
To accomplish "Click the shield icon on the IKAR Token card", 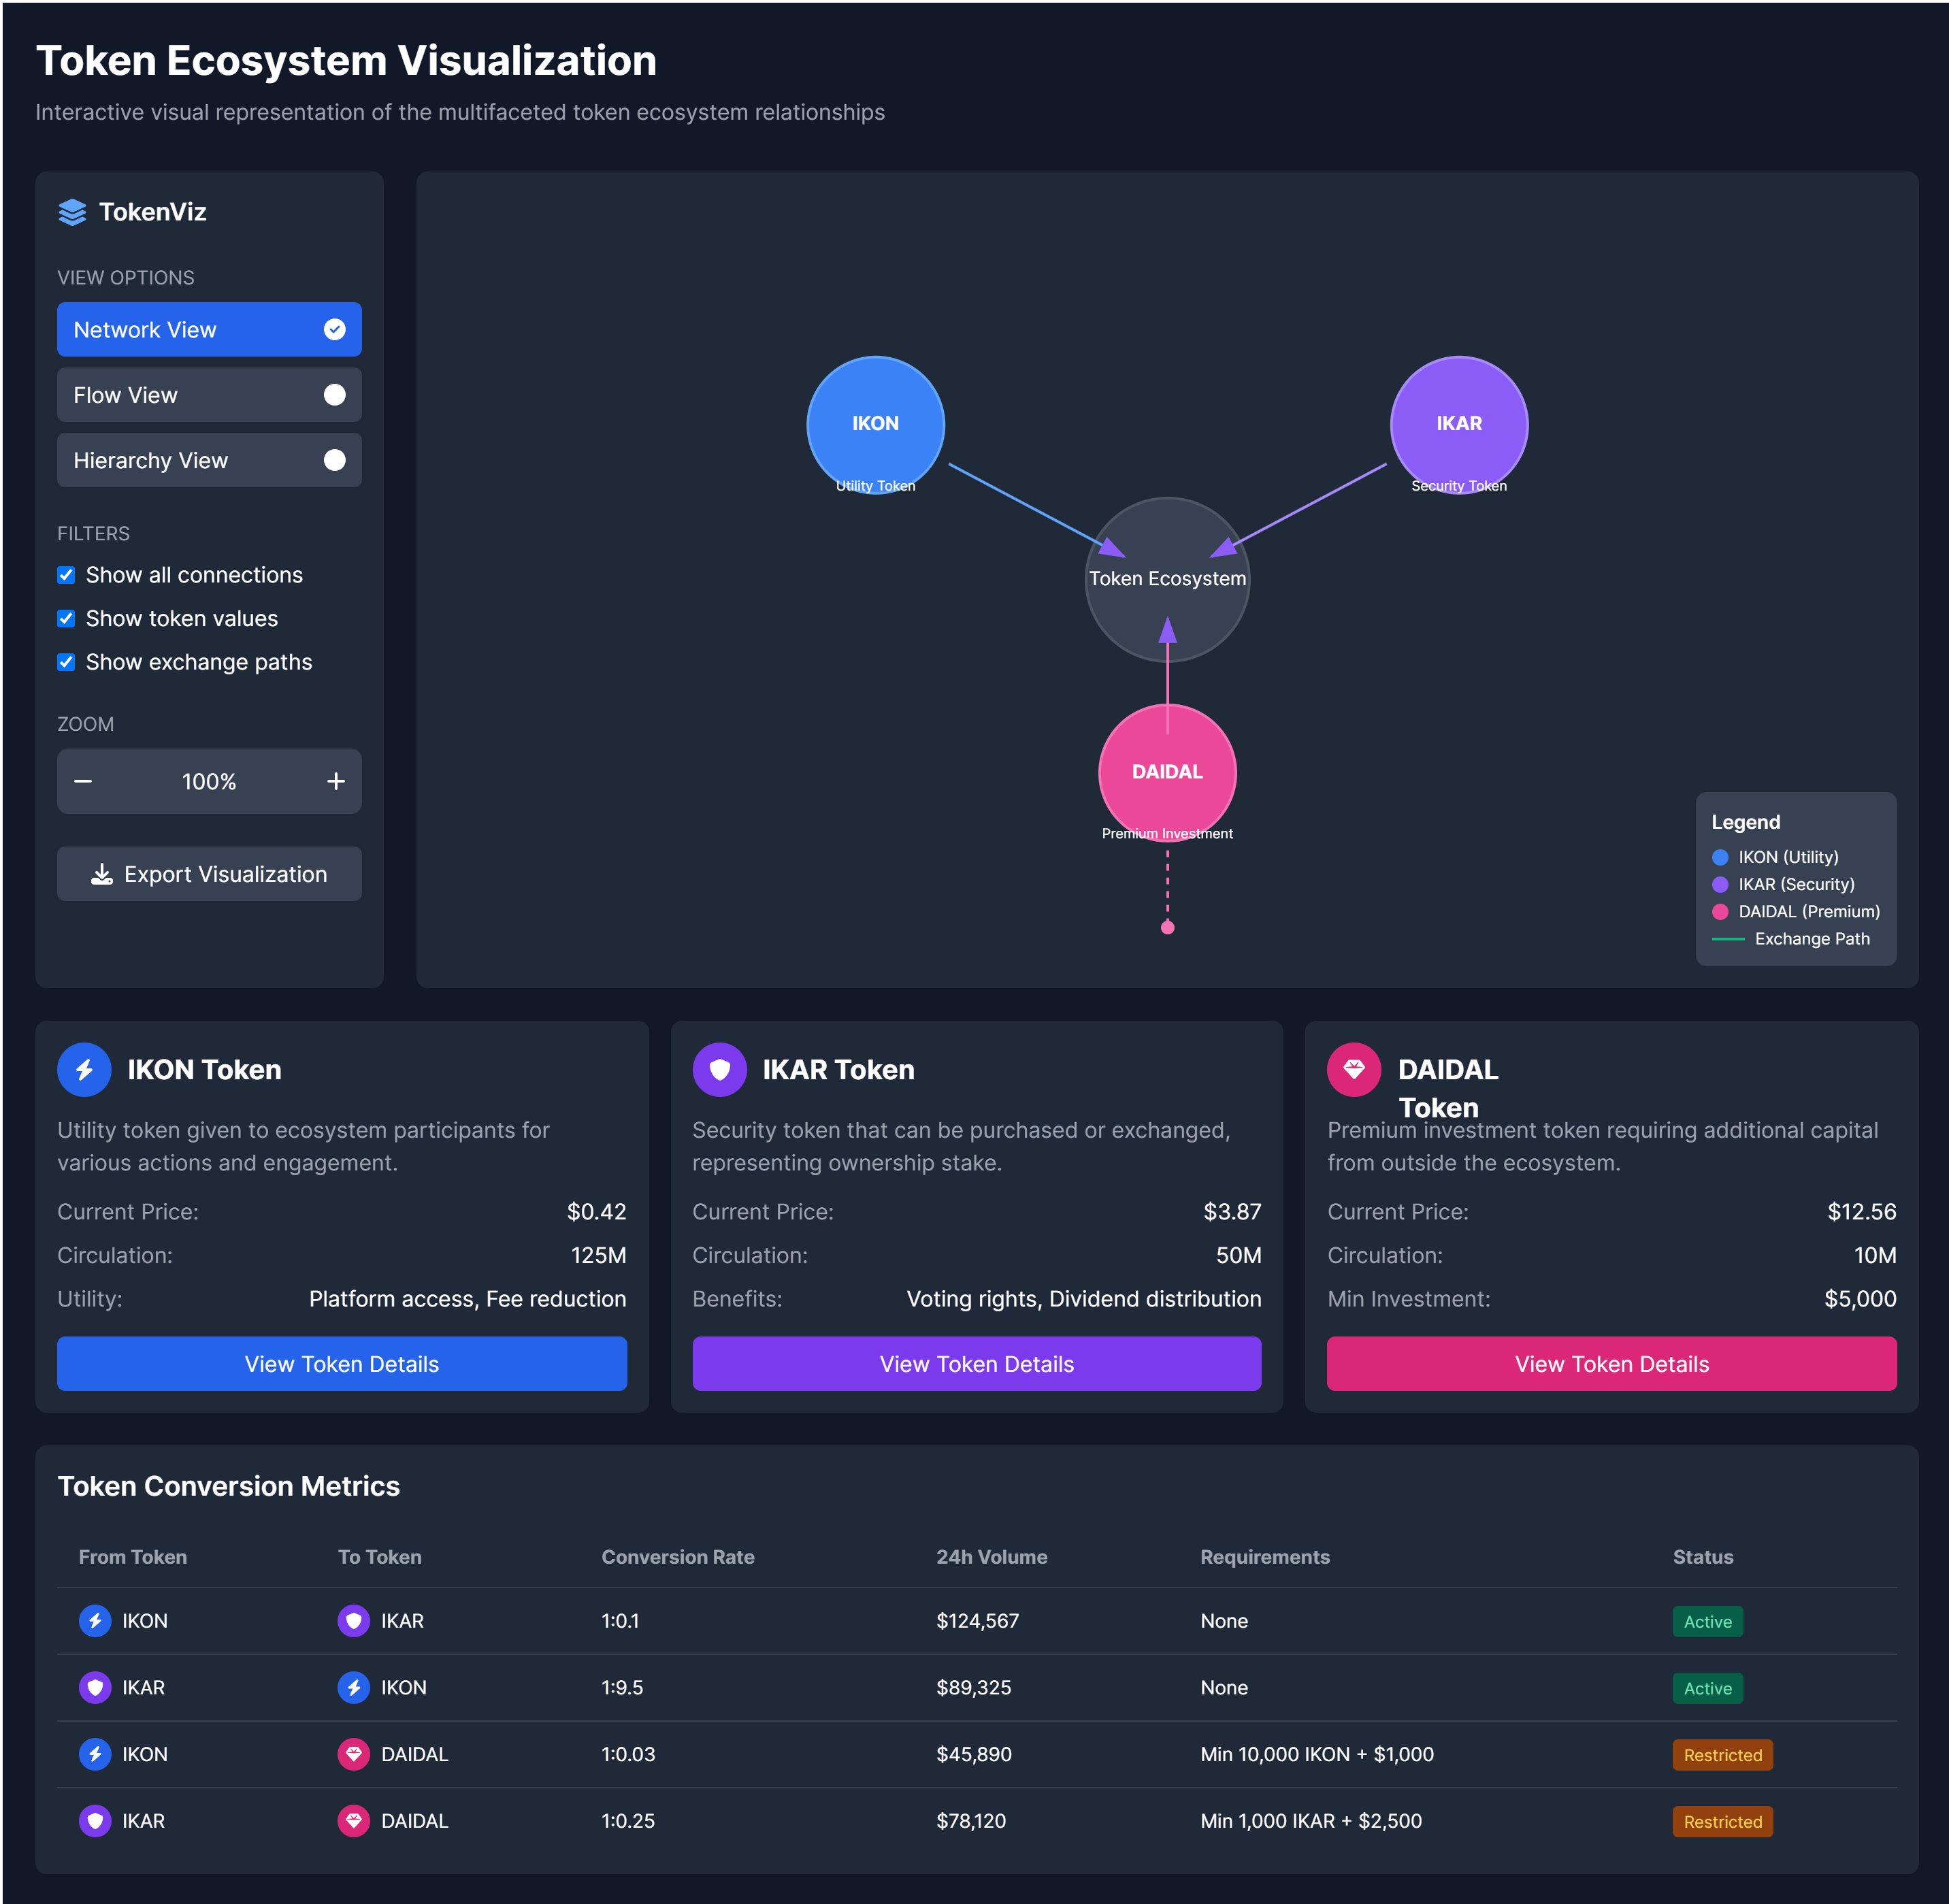I will (x=719, y=1069).
